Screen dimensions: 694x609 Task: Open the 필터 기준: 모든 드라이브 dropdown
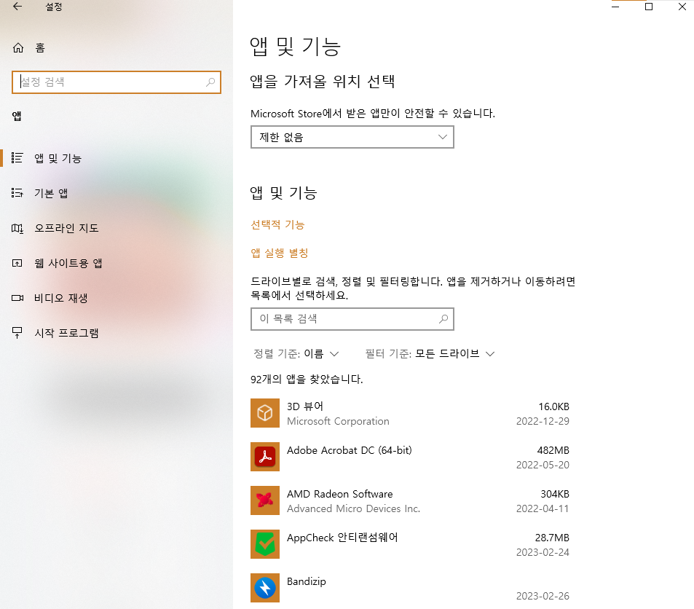(x=430, y=353)
